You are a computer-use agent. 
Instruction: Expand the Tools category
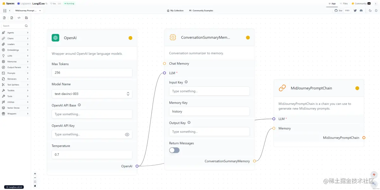point(15,96)
